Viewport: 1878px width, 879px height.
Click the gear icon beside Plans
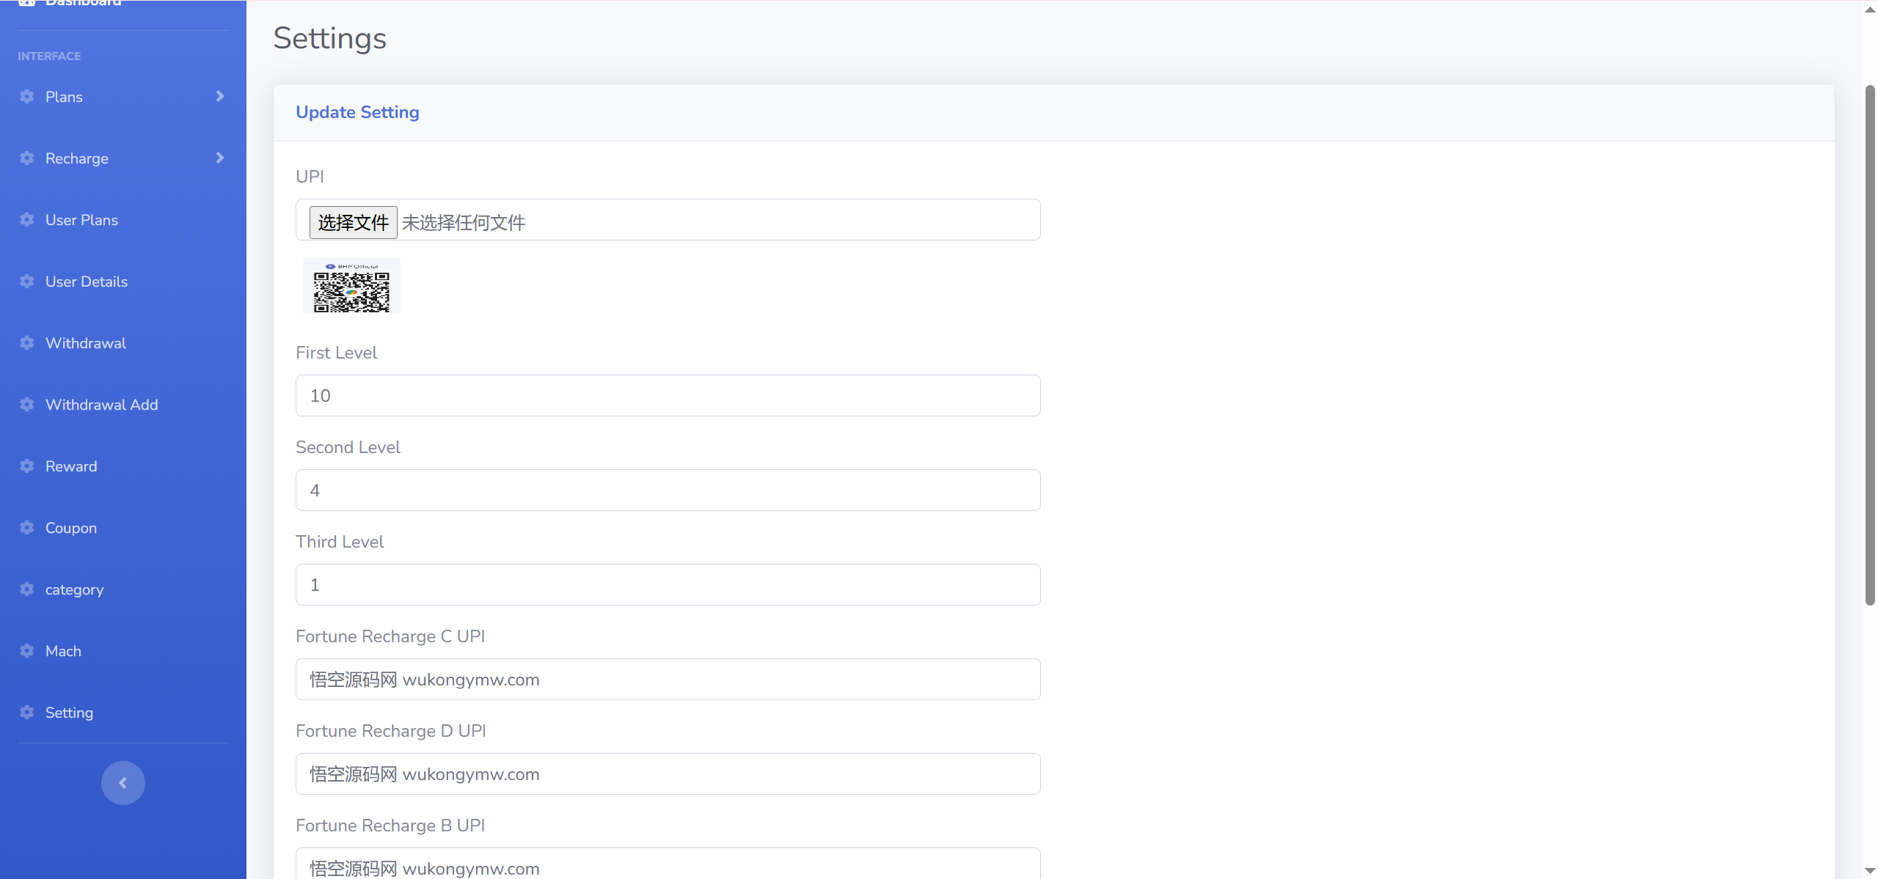[27, 97]
